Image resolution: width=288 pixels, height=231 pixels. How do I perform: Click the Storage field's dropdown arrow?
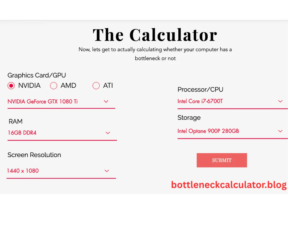tap(280, 131)
